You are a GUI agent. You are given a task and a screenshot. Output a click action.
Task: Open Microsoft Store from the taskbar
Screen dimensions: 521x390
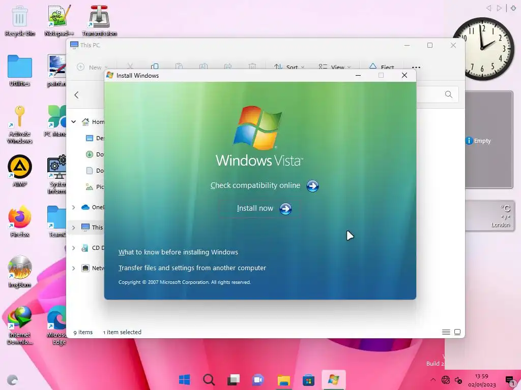[x=308, y=380]
